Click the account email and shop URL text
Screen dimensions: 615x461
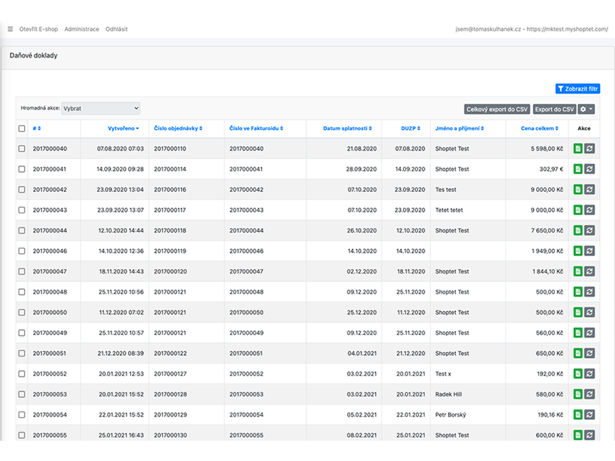point(531,29)
